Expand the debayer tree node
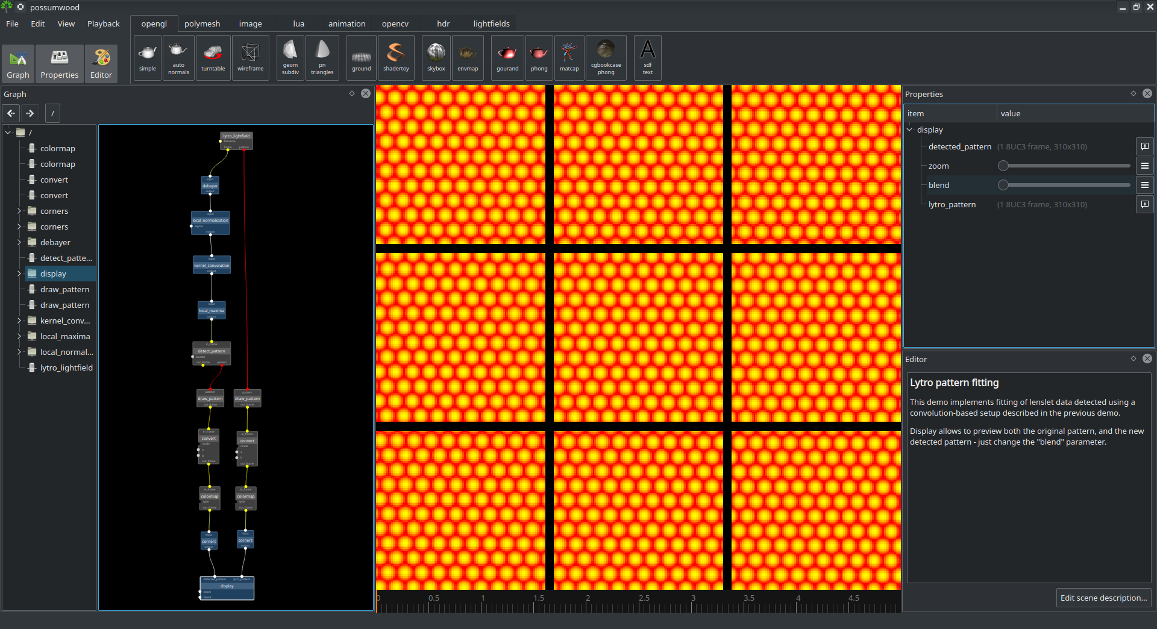Image resolution: width=1157 pixels, height=629 pixels. tap(19, 242)
